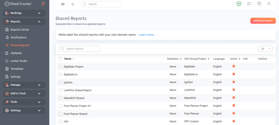Screen dimensions: 279x125
Task: Open MyRanks in sidebar
Action: (16, 53)
